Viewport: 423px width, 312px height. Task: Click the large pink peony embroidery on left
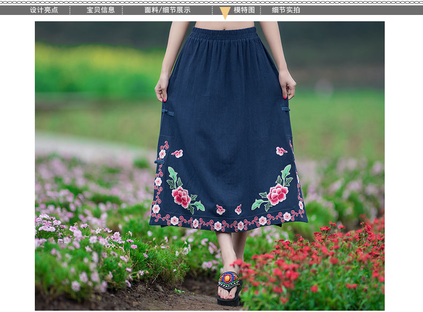[x=181, y=197]
